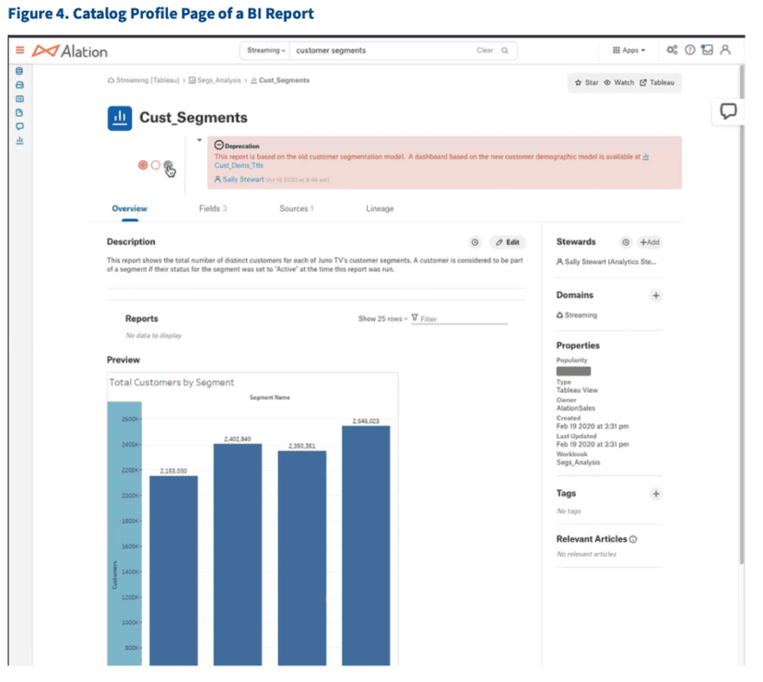The image size is (763, 682).
Task: Open the help question-mark icon
Action: (x=691, y=50)
